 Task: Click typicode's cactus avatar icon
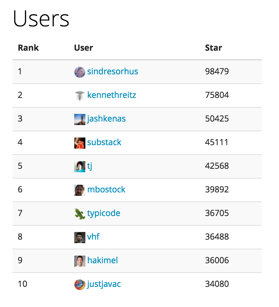pyautogui.click(x=79, y=214)
